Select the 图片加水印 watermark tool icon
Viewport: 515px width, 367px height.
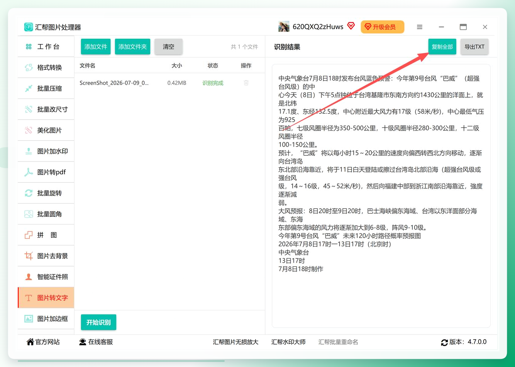29,151
